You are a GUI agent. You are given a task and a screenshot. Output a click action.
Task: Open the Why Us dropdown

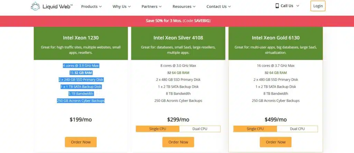[x=129, y=7]
